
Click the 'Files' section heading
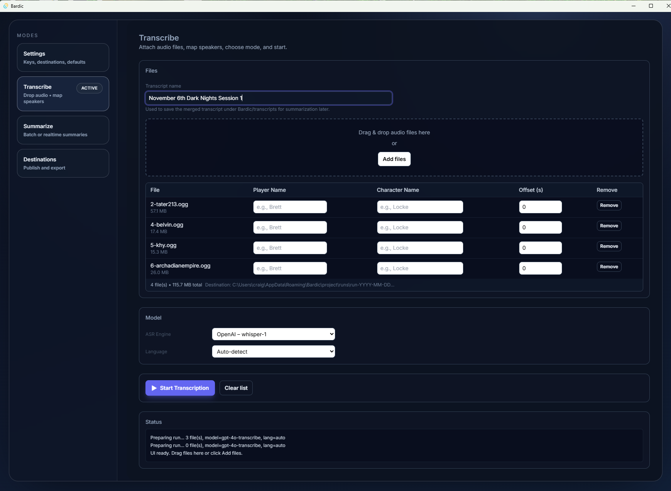coord(151,71)
